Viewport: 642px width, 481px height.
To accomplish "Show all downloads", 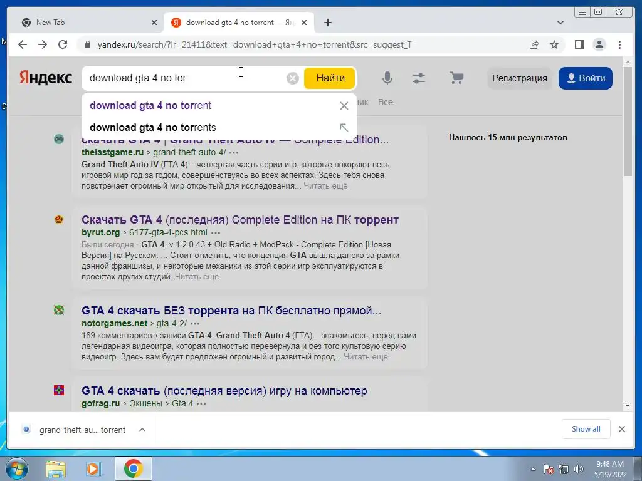I will pos(586,429).
